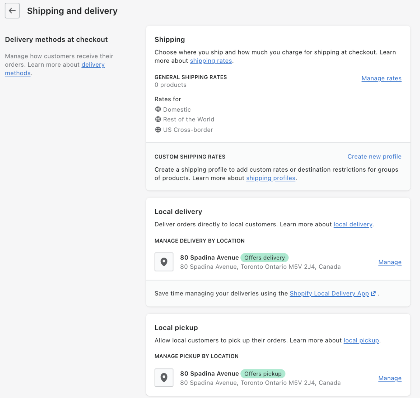
Task: Open the shipping rates help link
Action: [211, 61]
